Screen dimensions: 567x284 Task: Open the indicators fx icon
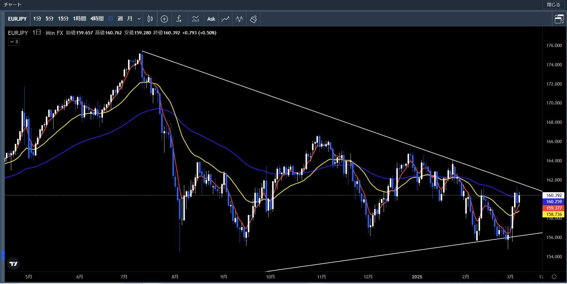click(x=179, y=19)
